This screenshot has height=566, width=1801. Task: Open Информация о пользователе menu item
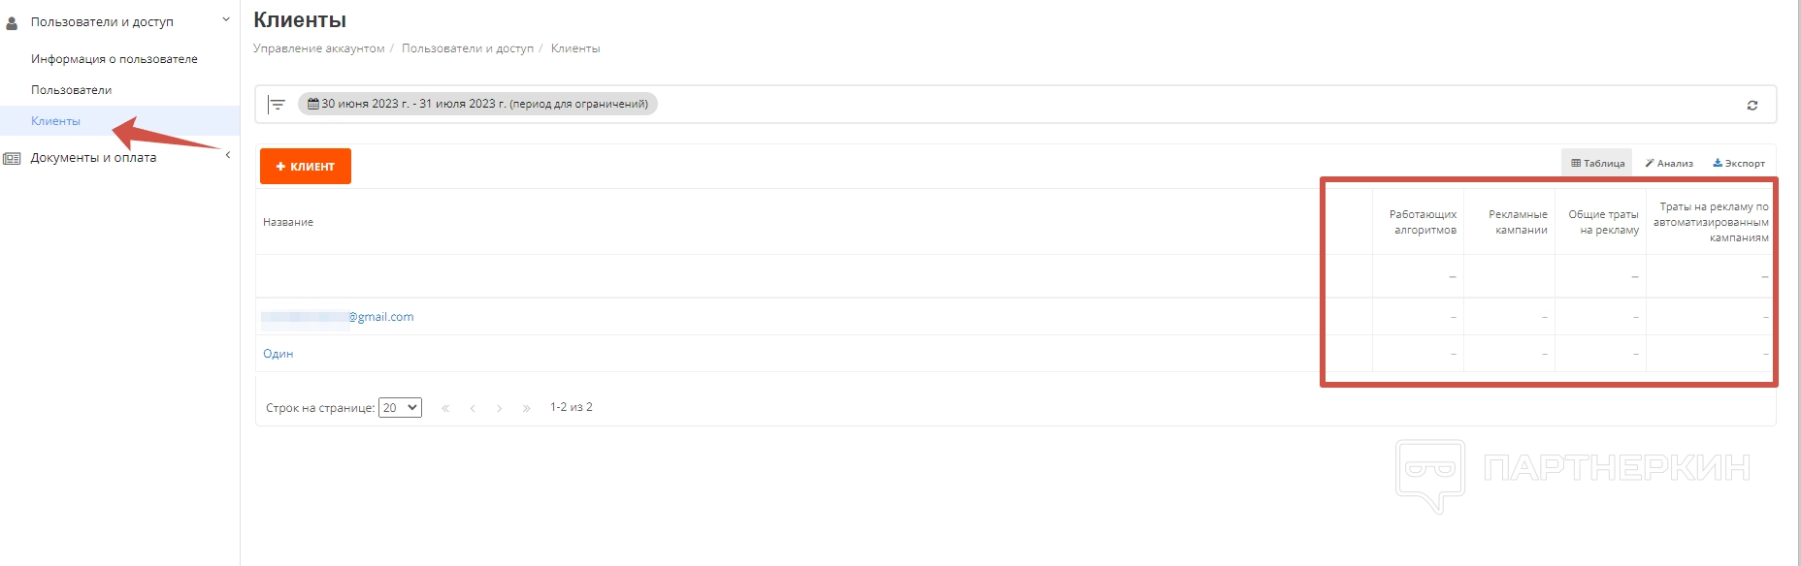(115, 59)
